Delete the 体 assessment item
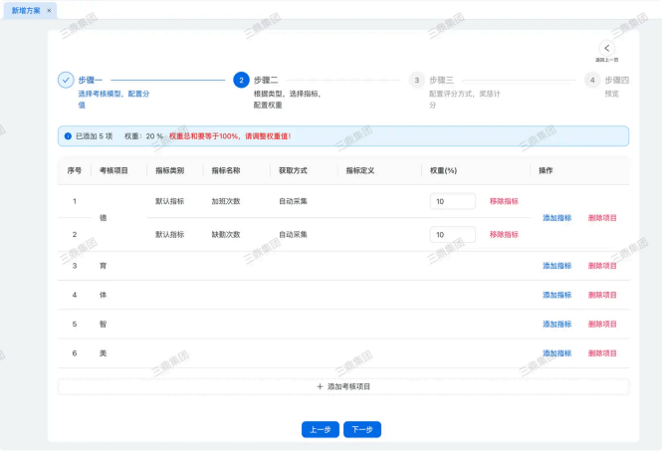 point(602,295)
